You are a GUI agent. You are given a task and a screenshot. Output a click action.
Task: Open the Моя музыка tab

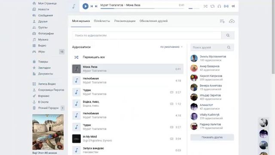click(x=81, y=21)
